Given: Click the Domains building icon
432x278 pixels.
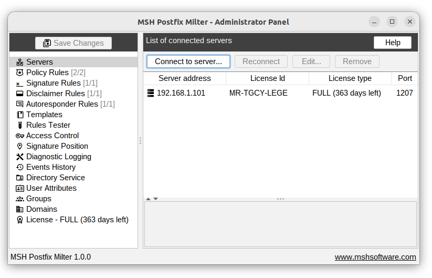Looking at the screenshot, I should pos(19,209).
